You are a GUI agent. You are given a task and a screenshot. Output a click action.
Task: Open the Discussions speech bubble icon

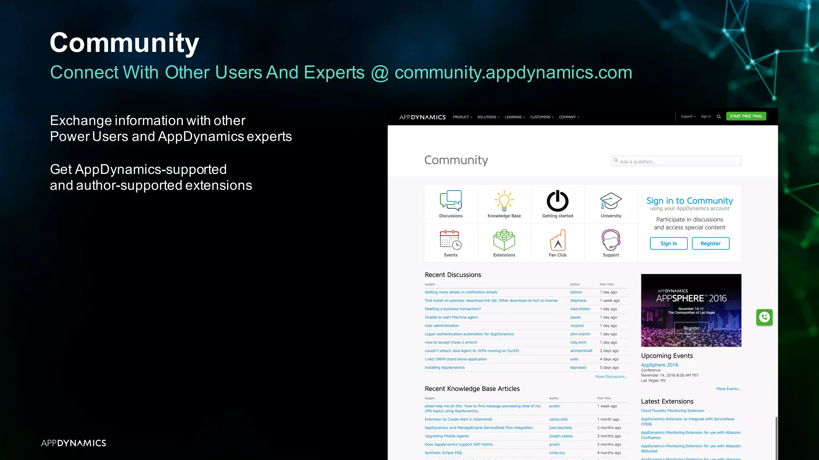coord(451,200)
